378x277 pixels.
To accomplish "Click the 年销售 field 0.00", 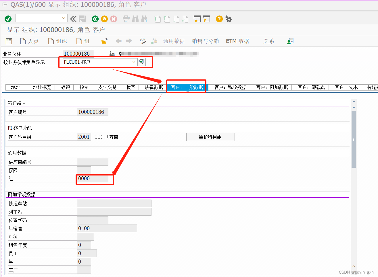I will coord(107,228).
